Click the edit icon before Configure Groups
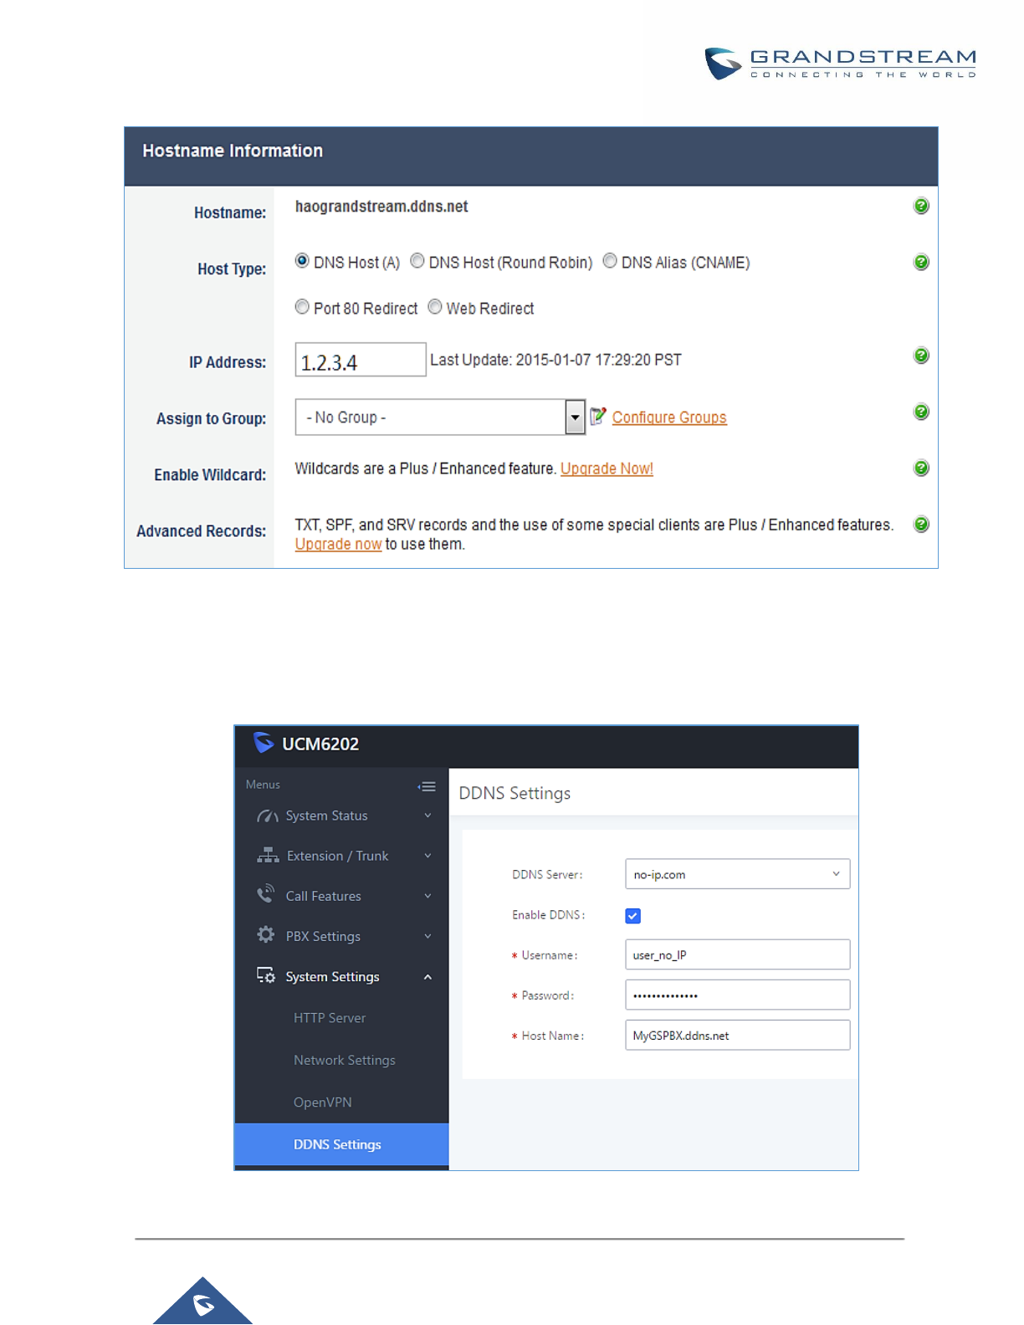Screen dimensions: 1024x1325 (597, 416)
